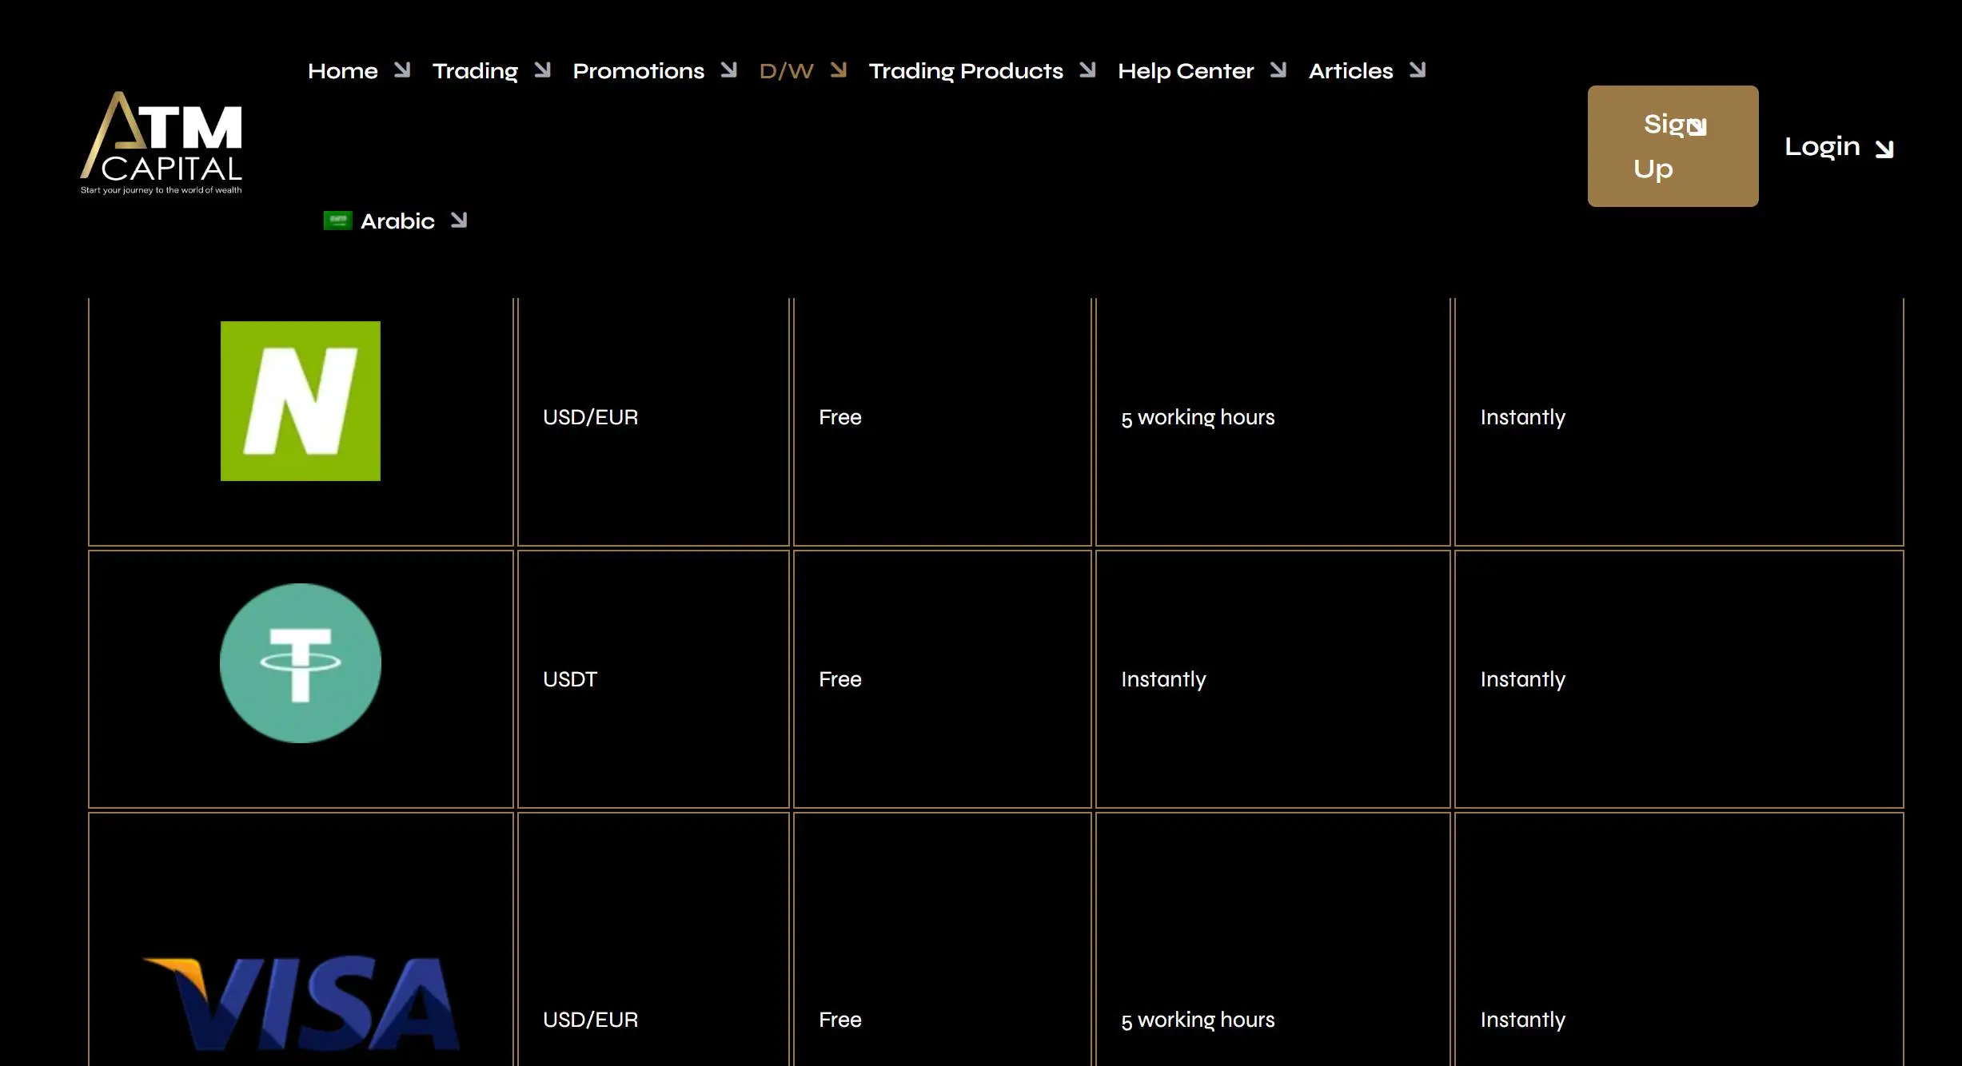This screenshot has height=1066, width=1962.
Task: Expand the Promotions dropdown arrow
Action: pyautogui.click(x=728, y=70)
